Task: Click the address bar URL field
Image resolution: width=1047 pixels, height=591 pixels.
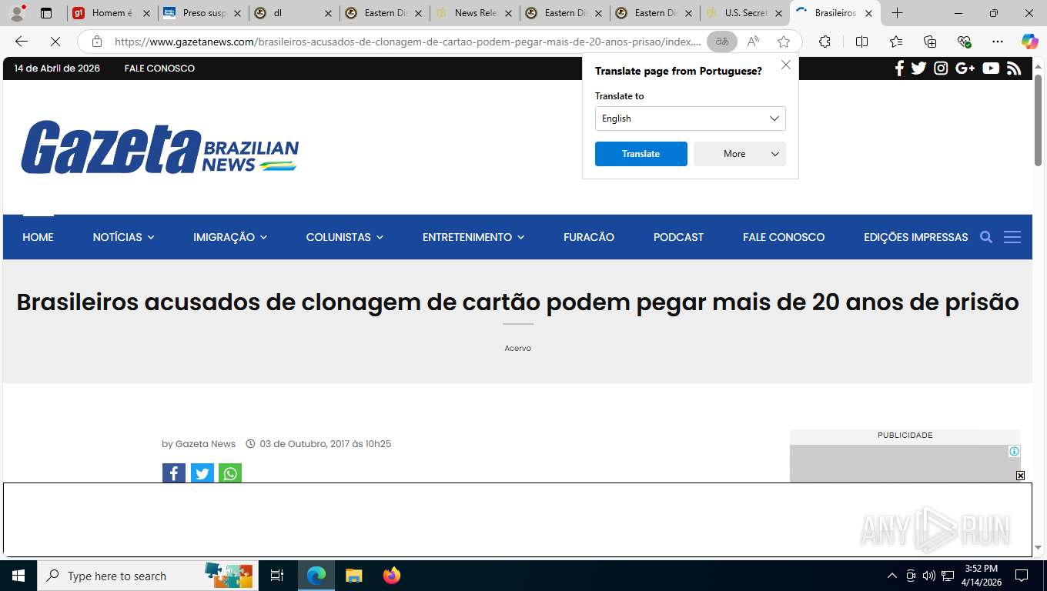Action: (x=407, y=42)
